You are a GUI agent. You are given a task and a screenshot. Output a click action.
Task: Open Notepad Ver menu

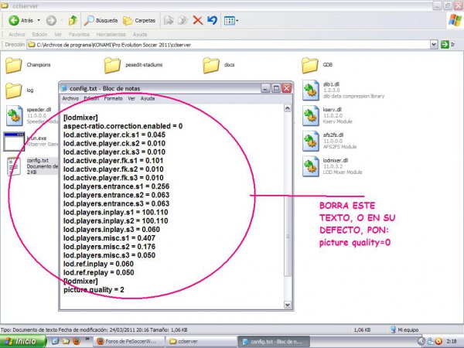[131, 98]
